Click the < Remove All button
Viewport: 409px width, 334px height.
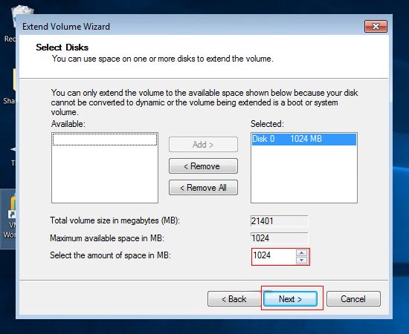pyautogui.click(x=203, y=188)
